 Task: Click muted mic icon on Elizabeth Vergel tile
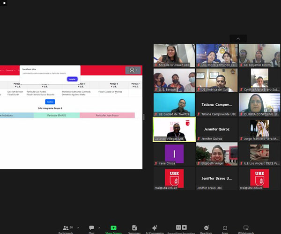199,163
